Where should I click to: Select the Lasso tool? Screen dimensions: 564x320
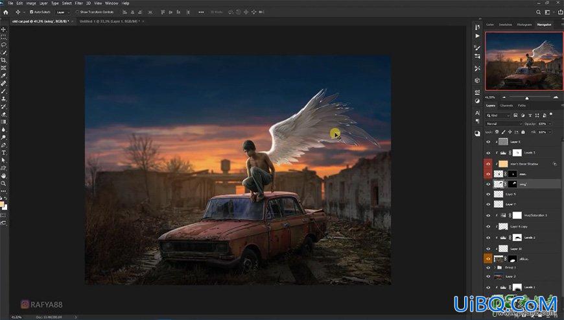4,45
